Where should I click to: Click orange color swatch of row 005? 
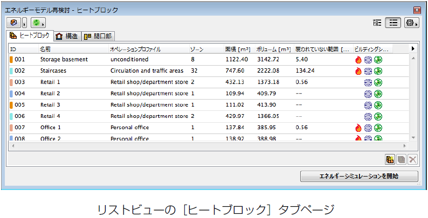[11, 104]
